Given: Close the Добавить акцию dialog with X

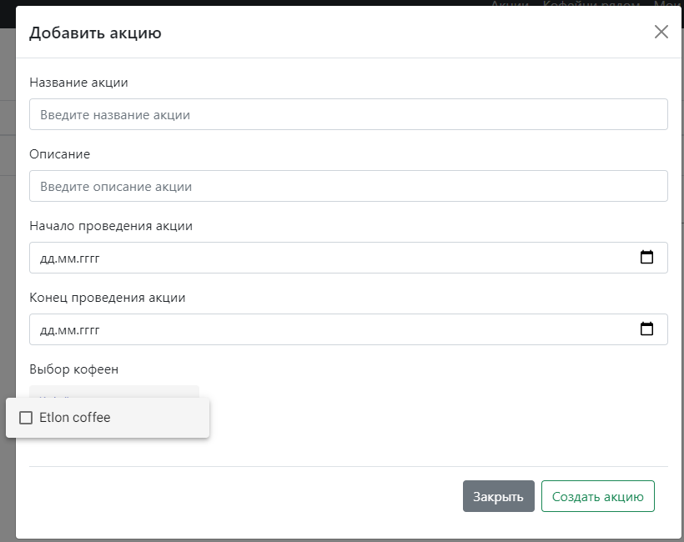Looking at the screenshot, I should 661,33.
